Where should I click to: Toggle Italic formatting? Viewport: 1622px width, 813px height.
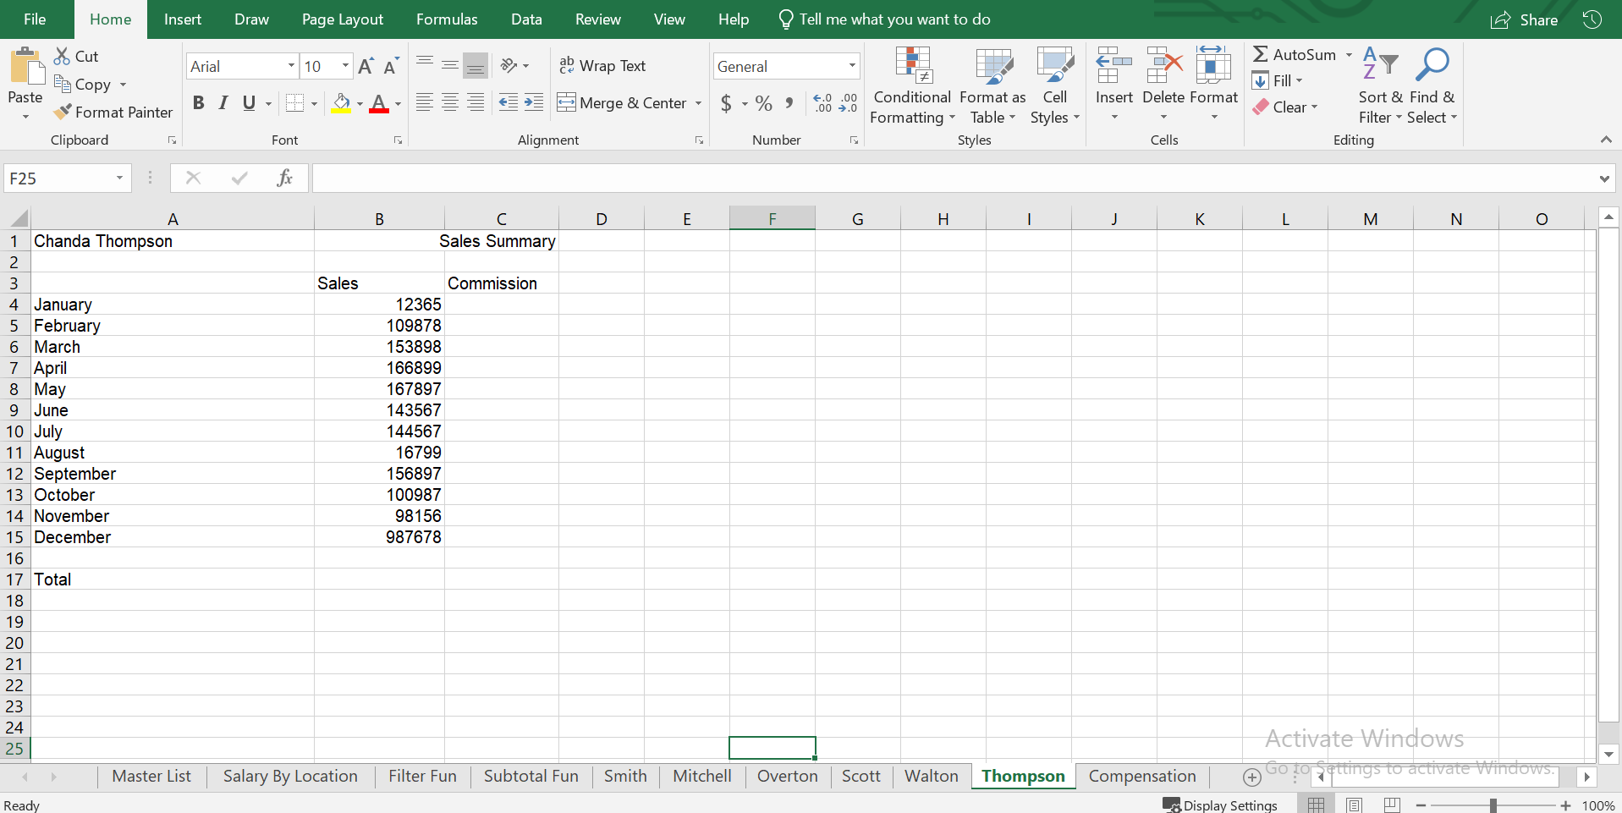(x=223, y=103)
